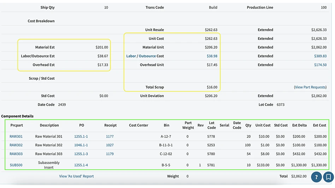View purchase order 1255.1-3

[81, 154]
